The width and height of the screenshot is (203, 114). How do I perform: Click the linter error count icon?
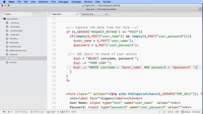click(4, 112)
